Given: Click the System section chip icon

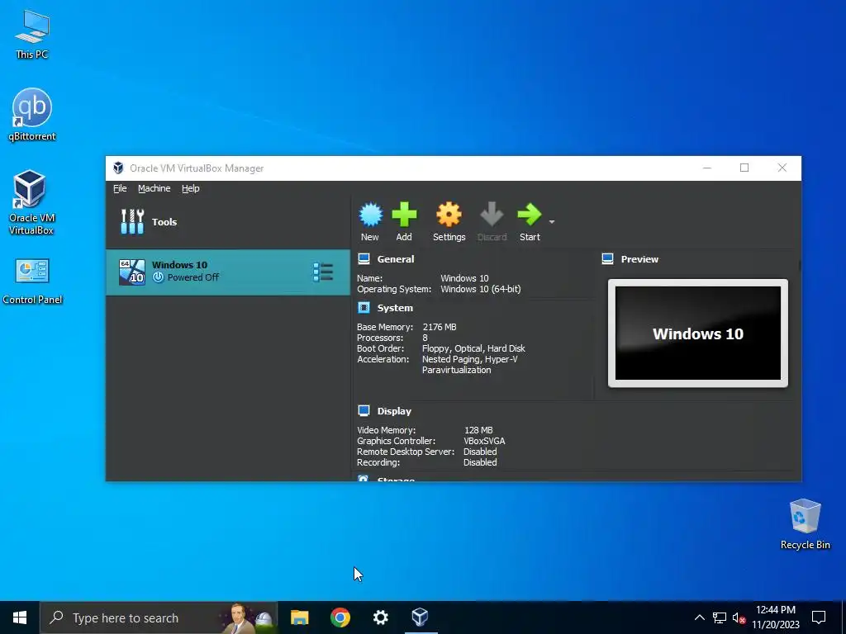Looking at the screenshot, I should (364, 308).
